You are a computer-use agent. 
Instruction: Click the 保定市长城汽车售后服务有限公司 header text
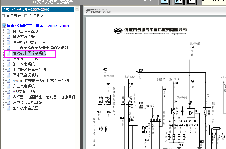pyautogui.click(x=156, y=30)
